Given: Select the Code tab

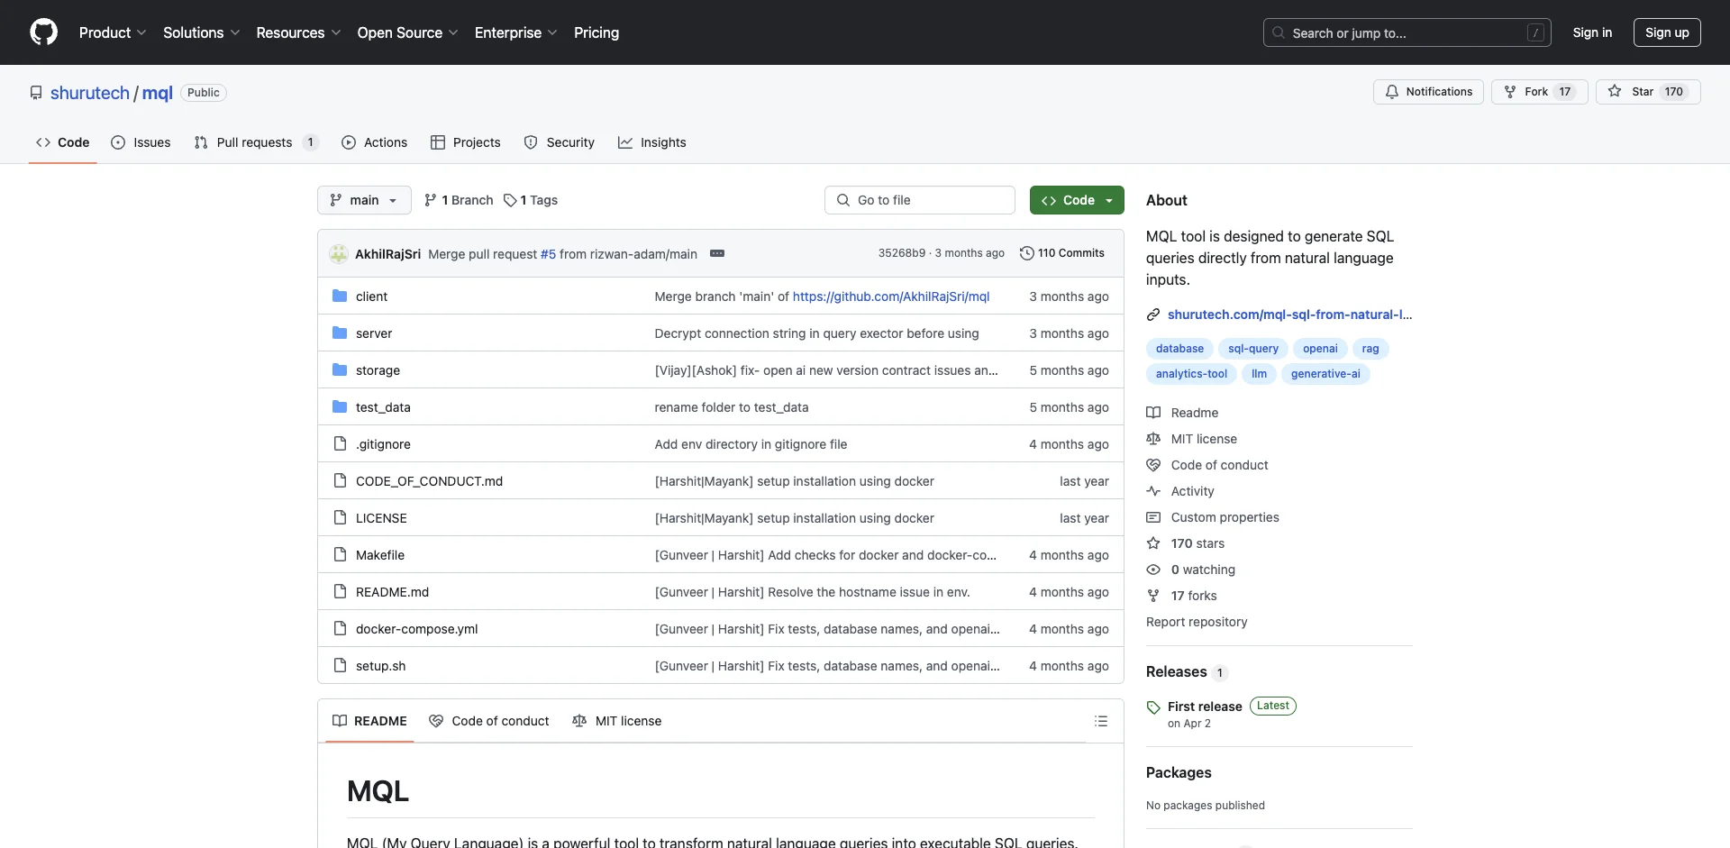Looking at the screenshot, I should [63, 142].
